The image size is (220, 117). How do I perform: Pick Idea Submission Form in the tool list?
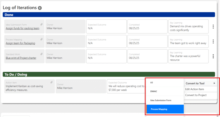tap(161, 100)
